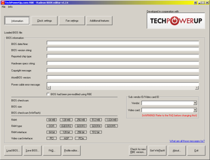
Task: Click the Save BIOS... button
Action: [x=33, y=151]
